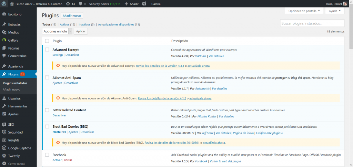353x167 pixels.
Task: Open Google Captcha in the sidebar
Action: pos(19,148)
